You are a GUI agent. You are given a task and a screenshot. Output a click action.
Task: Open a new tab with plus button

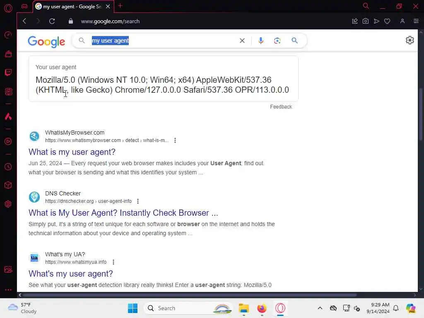pyautogui.click(x=120, y=6)
